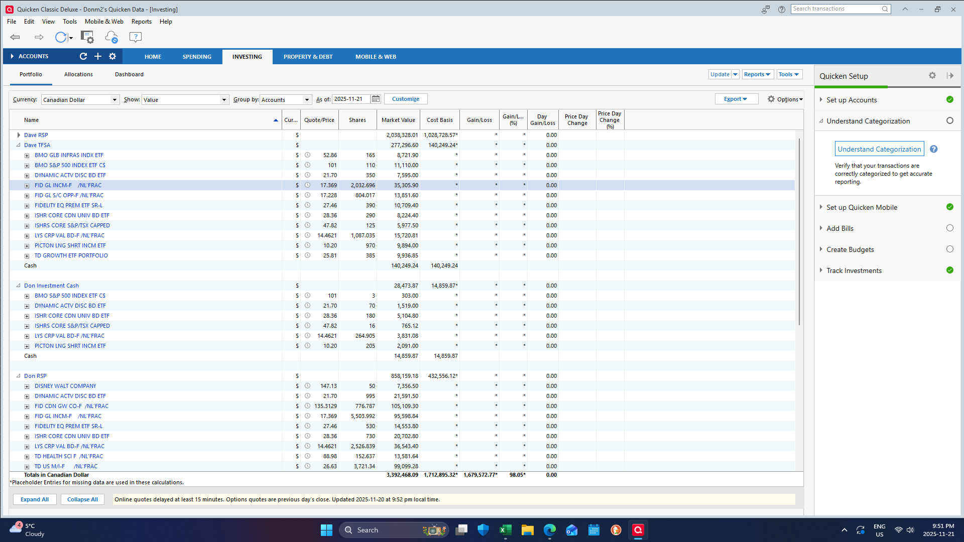This screenshot has height=542, width=964.
Task: Click quote history clock for DISNEY WALT COMPANY
Action: (307, 386)
